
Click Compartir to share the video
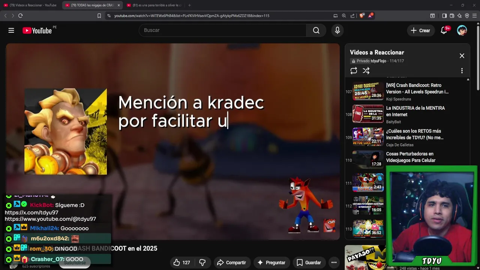pos(231,262)
